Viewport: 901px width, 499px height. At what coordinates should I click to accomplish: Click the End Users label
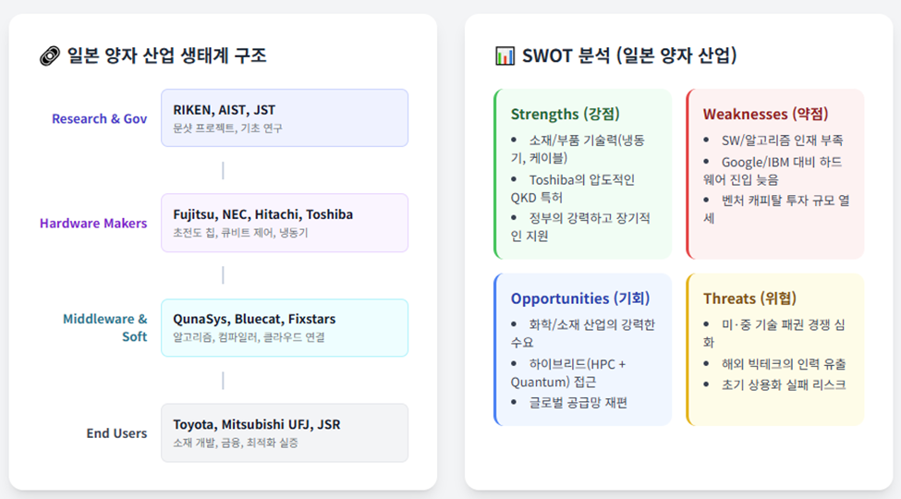point(116,432)
